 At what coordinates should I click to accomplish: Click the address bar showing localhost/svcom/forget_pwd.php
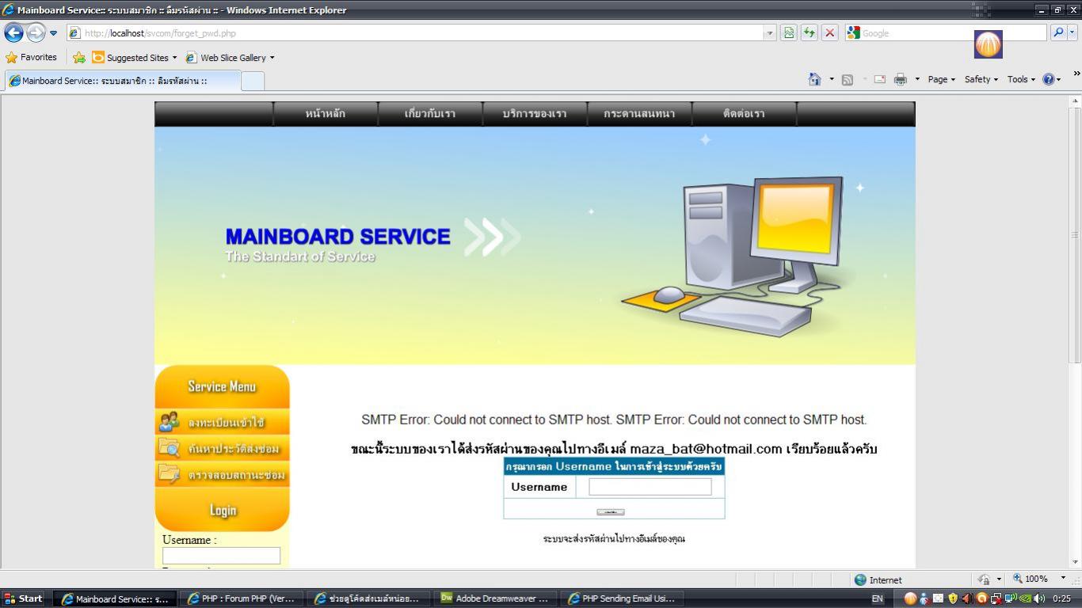click(x=415, y=33)
